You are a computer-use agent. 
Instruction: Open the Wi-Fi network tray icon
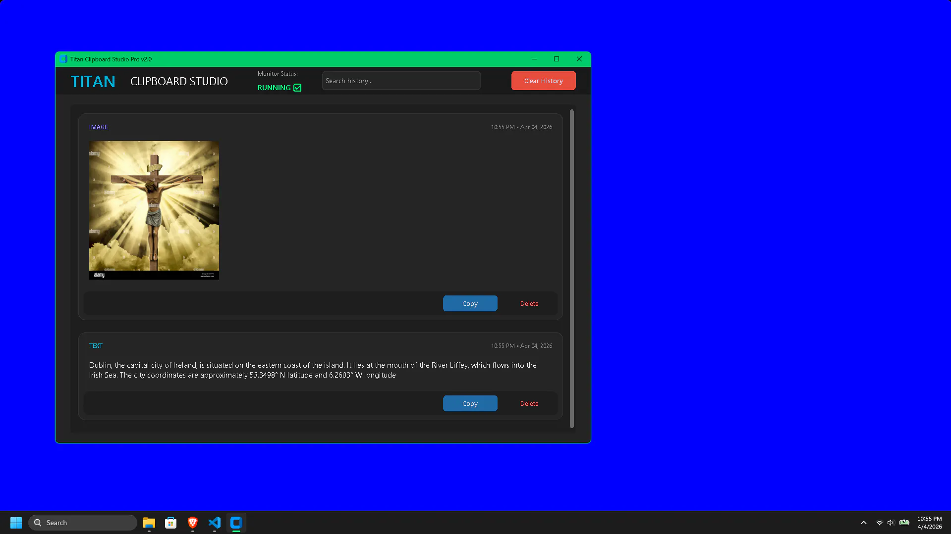[x=880, y=523]
